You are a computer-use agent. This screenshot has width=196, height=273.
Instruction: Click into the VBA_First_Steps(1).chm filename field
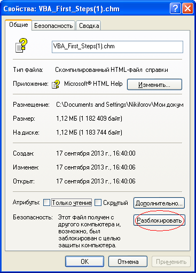point(117,47)
